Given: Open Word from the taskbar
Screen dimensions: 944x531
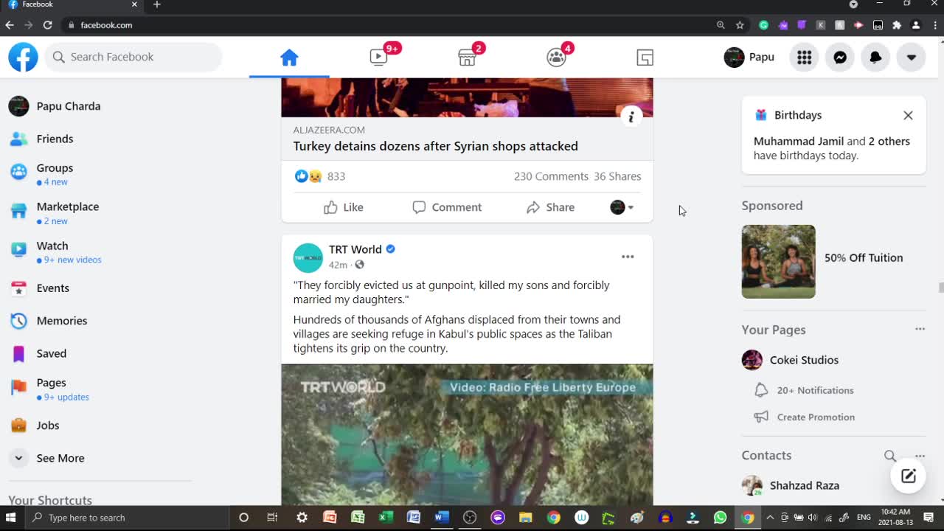Looking at the screenshot, I should tap(441, 518).
